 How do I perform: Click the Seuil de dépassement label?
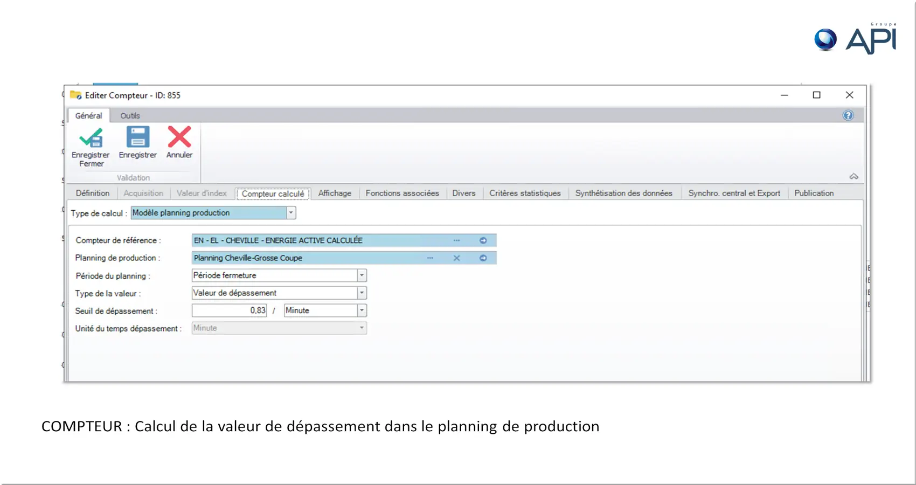tap(116, 311)
